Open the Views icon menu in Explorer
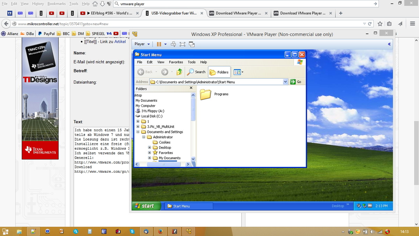 click(x=238, y=72)
